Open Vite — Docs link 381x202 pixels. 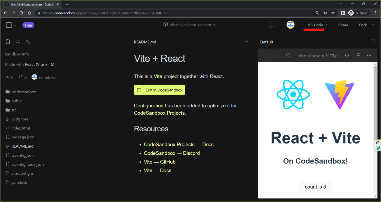(x=158, y=170)
